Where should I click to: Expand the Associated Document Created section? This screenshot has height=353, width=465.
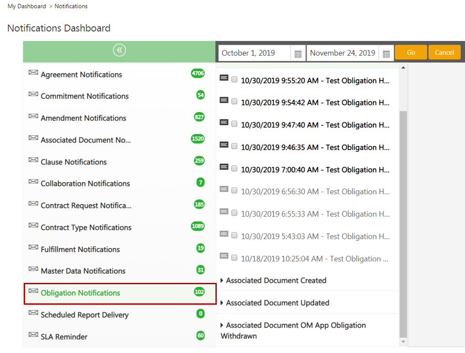[x=276, y=281]
